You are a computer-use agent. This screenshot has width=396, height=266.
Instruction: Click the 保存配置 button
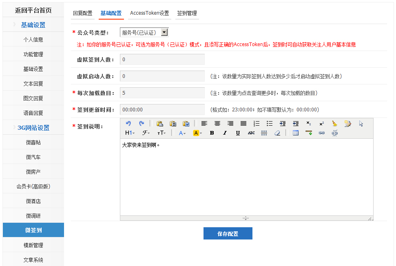228,233
